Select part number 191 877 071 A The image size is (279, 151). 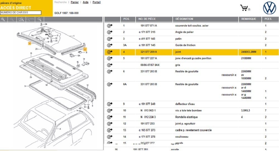[149, 26]
